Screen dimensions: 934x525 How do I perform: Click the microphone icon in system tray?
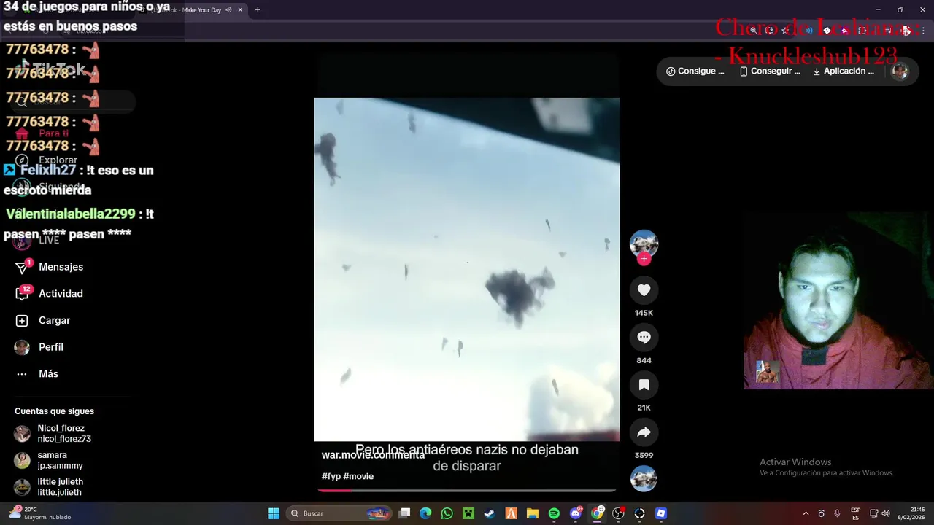pos(837,513)
